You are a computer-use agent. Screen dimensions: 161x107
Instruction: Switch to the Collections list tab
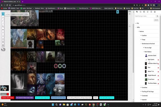[x=151, y=12]
